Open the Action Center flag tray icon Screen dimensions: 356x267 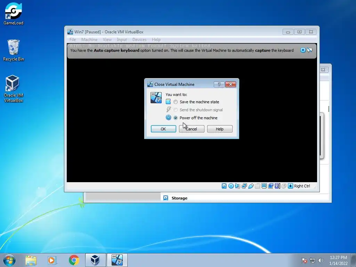tap(304, 260)
